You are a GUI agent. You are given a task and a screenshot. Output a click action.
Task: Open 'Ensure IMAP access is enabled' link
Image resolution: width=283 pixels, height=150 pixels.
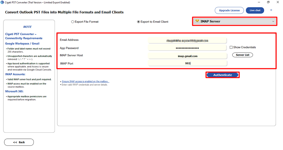pyautogui.click(x=86, y=81)
